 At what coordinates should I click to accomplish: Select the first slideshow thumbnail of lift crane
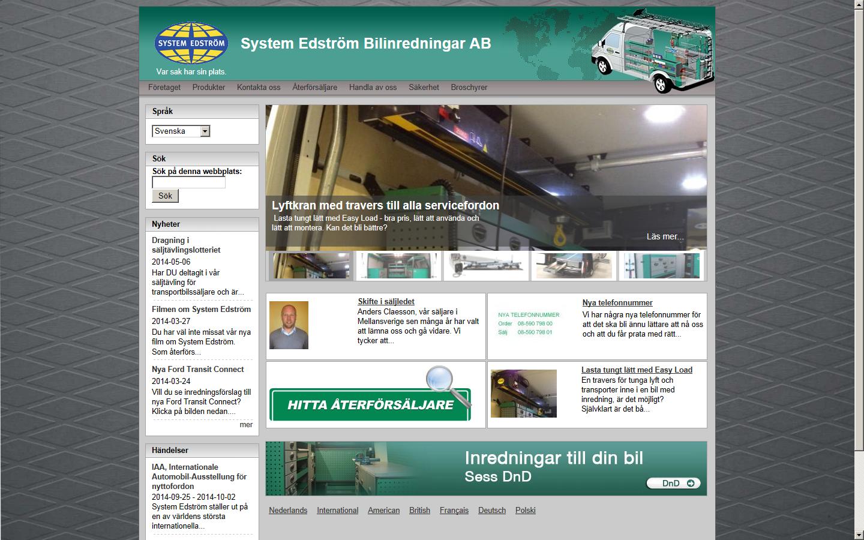point(310,266)
